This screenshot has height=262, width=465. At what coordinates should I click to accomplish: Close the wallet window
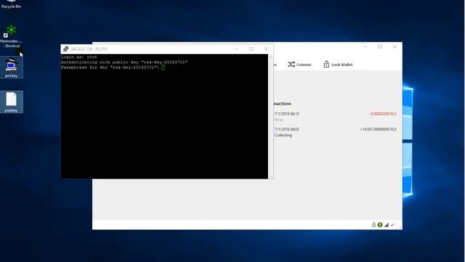[395, 47]
